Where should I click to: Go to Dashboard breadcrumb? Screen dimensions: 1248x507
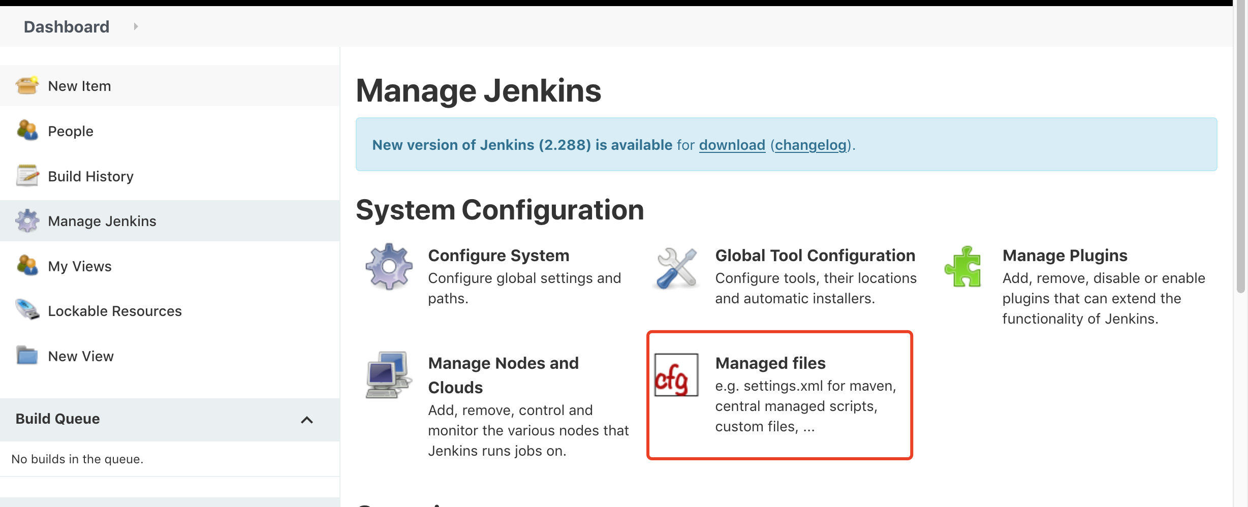point(67,26)
